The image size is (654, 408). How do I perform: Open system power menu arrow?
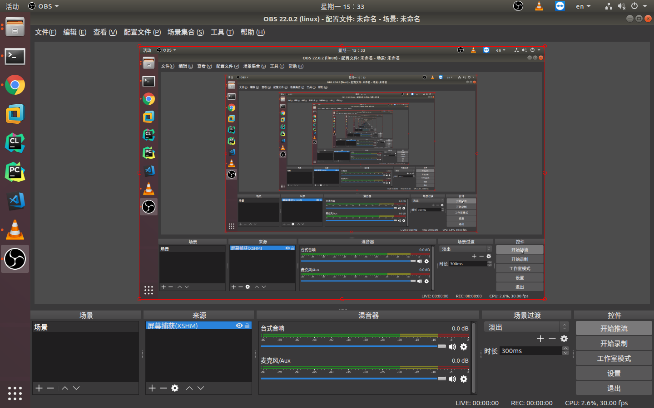click(645, 6)
